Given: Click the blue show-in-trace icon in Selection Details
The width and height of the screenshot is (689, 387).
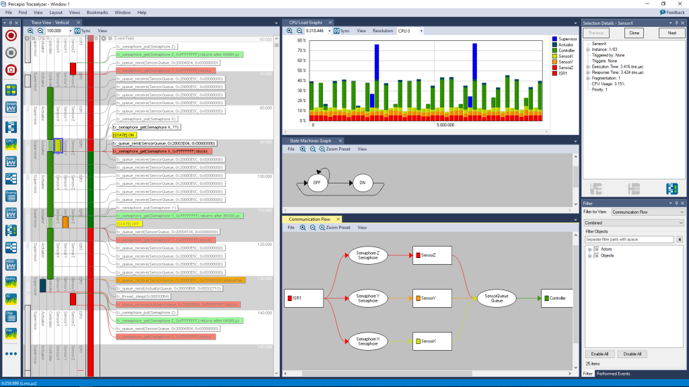Looking at the screenshot, I should click(672, 189).
